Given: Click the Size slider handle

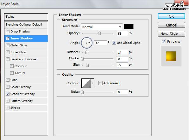Looking at the screenshot, I should coord(87,65).
